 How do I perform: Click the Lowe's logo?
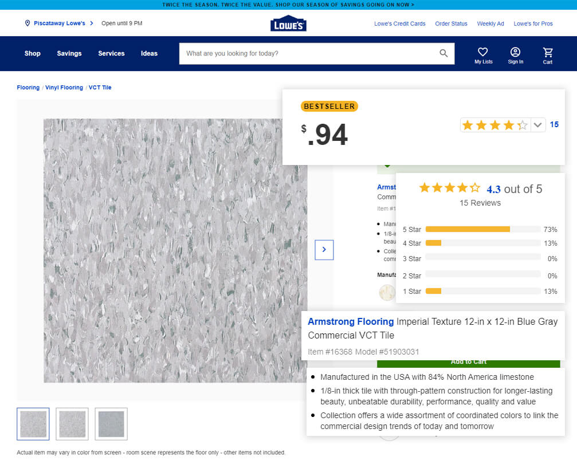288,23
